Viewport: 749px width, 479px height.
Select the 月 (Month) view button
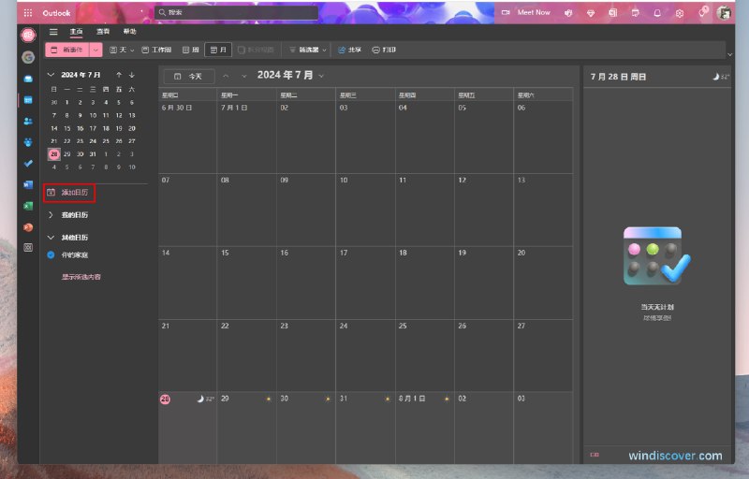click(218, 50)
